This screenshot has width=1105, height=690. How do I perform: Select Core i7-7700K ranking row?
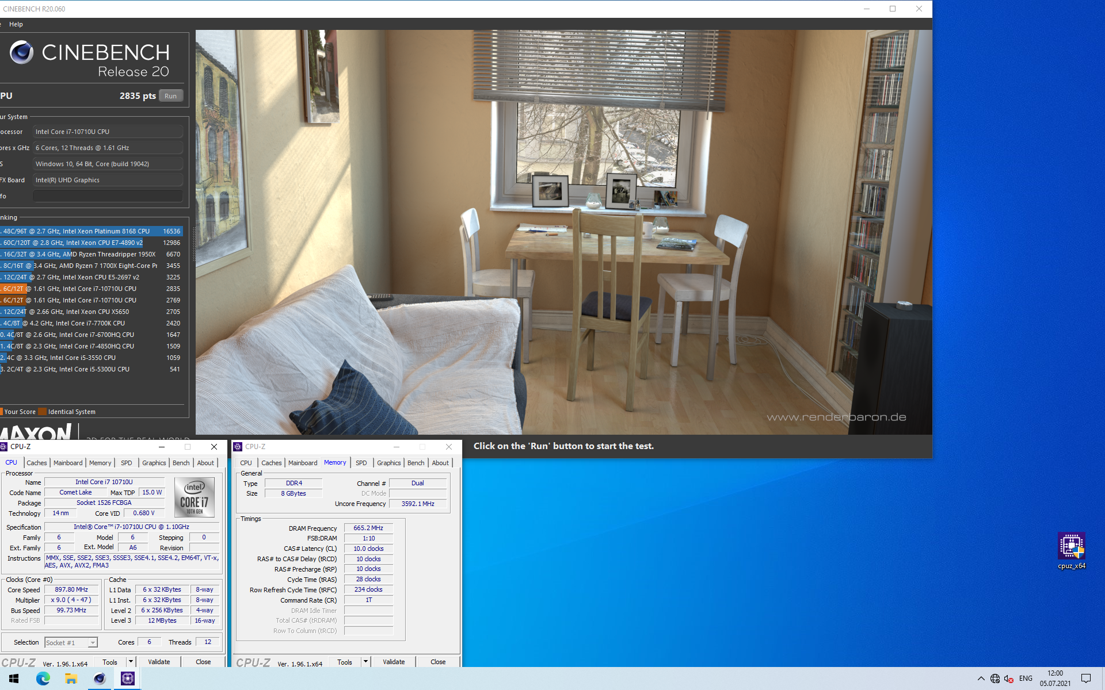click(92, 323)
